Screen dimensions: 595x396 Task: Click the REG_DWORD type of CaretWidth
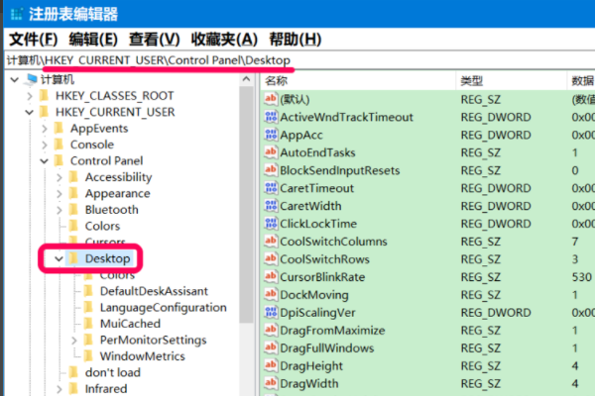(x=496, y=206)
